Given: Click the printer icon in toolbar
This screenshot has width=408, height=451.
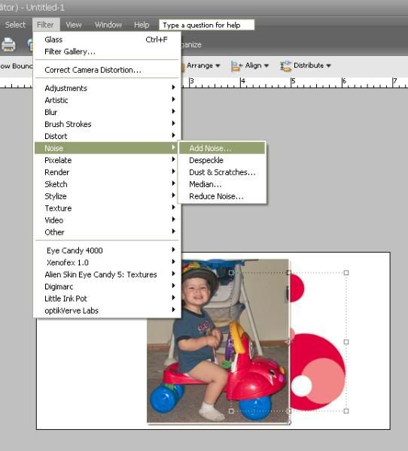Looking at the screenshot, I should pos(8,44).
